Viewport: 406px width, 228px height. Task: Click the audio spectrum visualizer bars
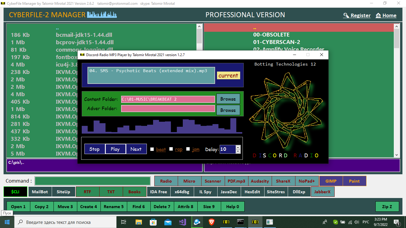tap(162, 126)
